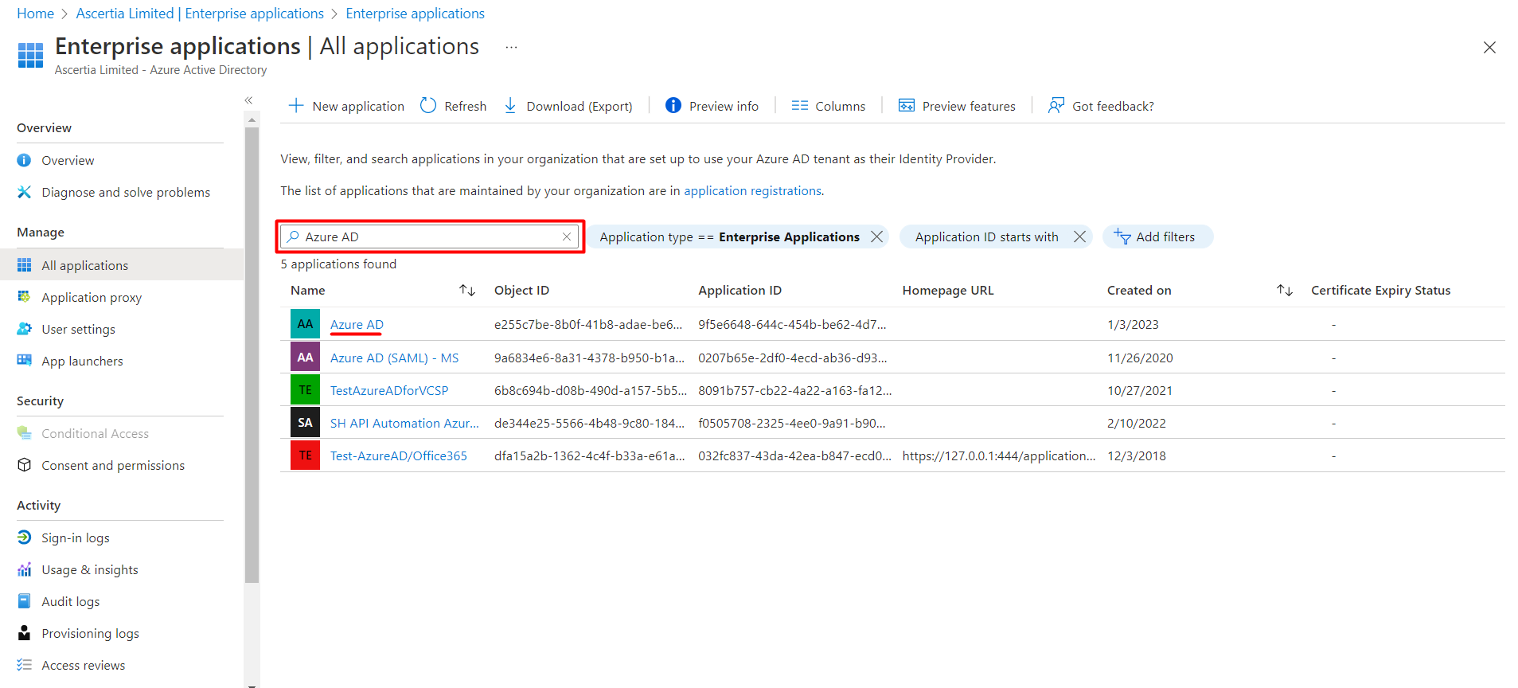Viewport: 1518px width, 688px height.
Task: Open the Azure AD application link
Action: click(x=357, y=324)
